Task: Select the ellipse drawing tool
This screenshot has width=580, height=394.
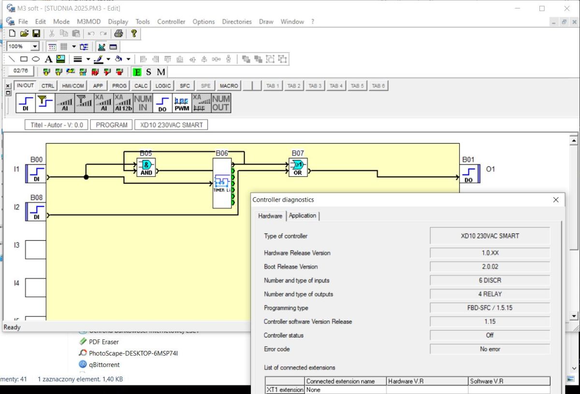Action: point(36,59)
